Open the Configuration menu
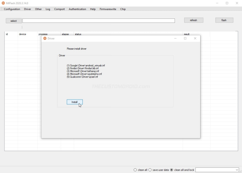This screenshot has height=173, width=242. point(12,9)
